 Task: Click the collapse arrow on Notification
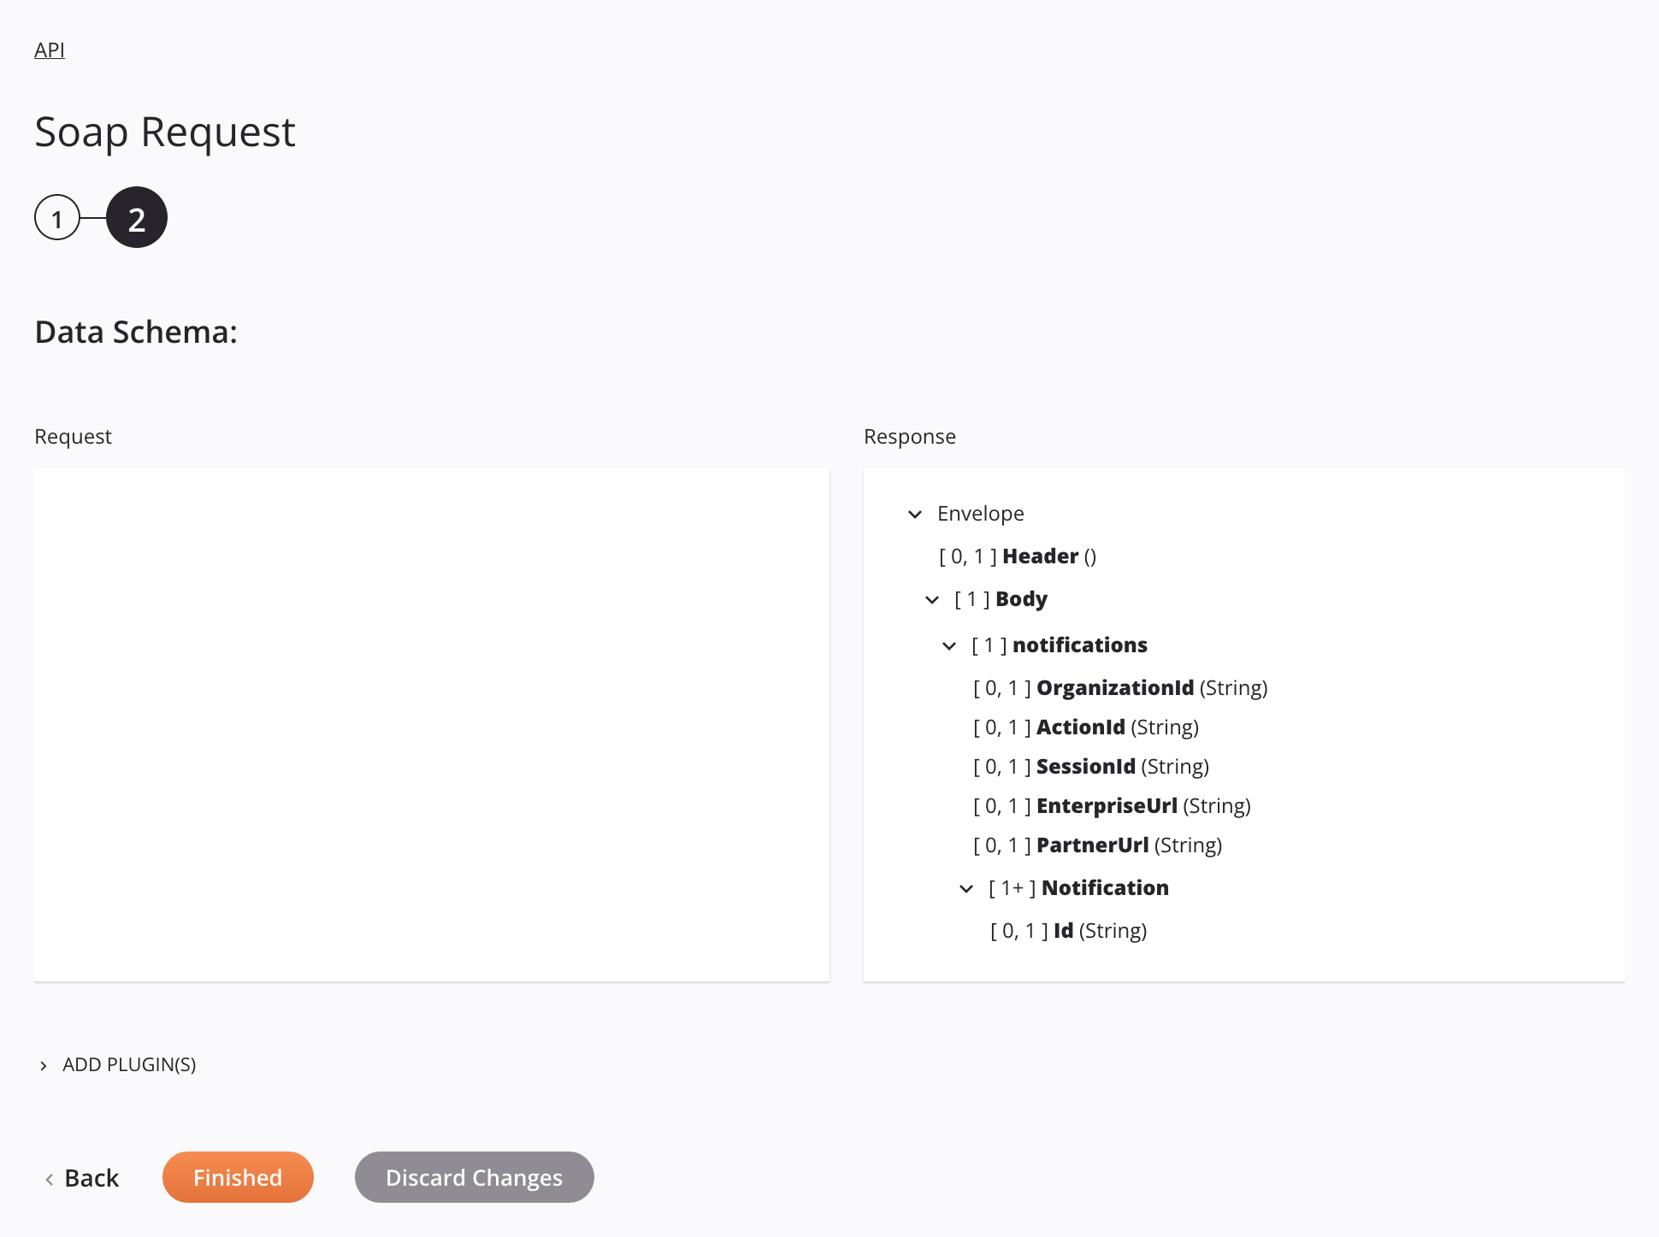(x=966, y=889)
